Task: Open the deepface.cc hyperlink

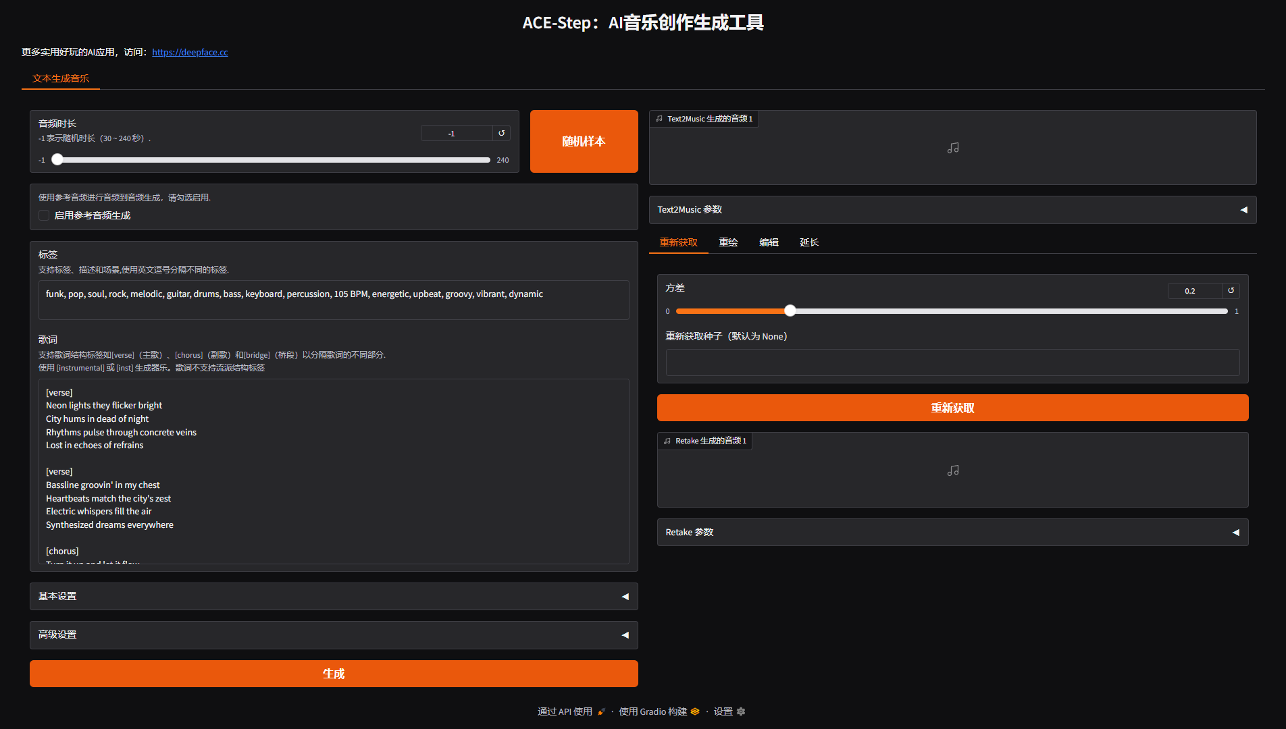Action: (190, 52)
